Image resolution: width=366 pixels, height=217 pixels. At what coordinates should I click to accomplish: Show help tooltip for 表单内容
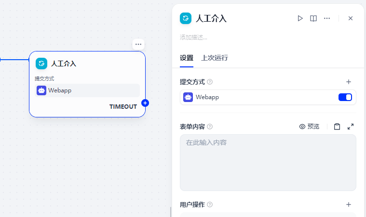point(210,127)
